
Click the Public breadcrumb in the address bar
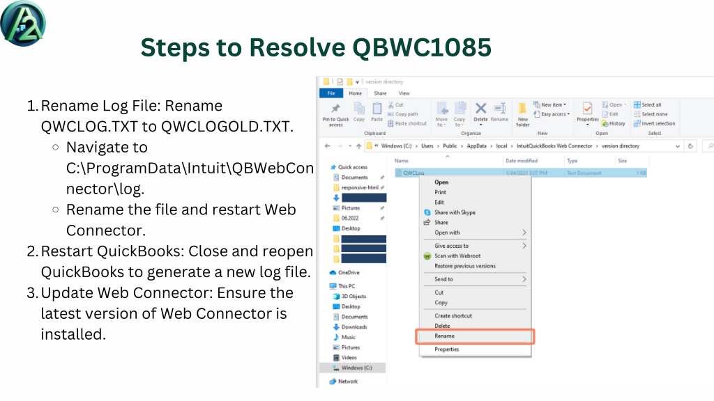(x=450, y=146)
